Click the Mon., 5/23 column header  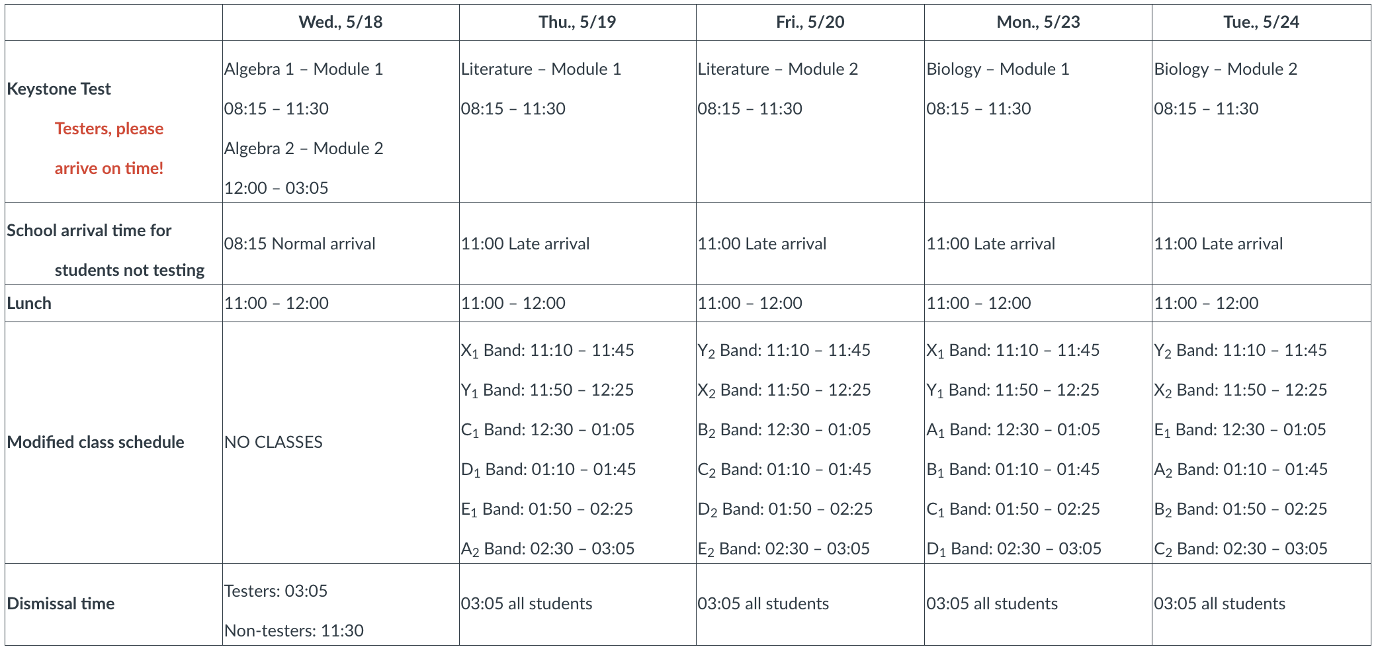pyautogui.click(x=1038, y=22)
